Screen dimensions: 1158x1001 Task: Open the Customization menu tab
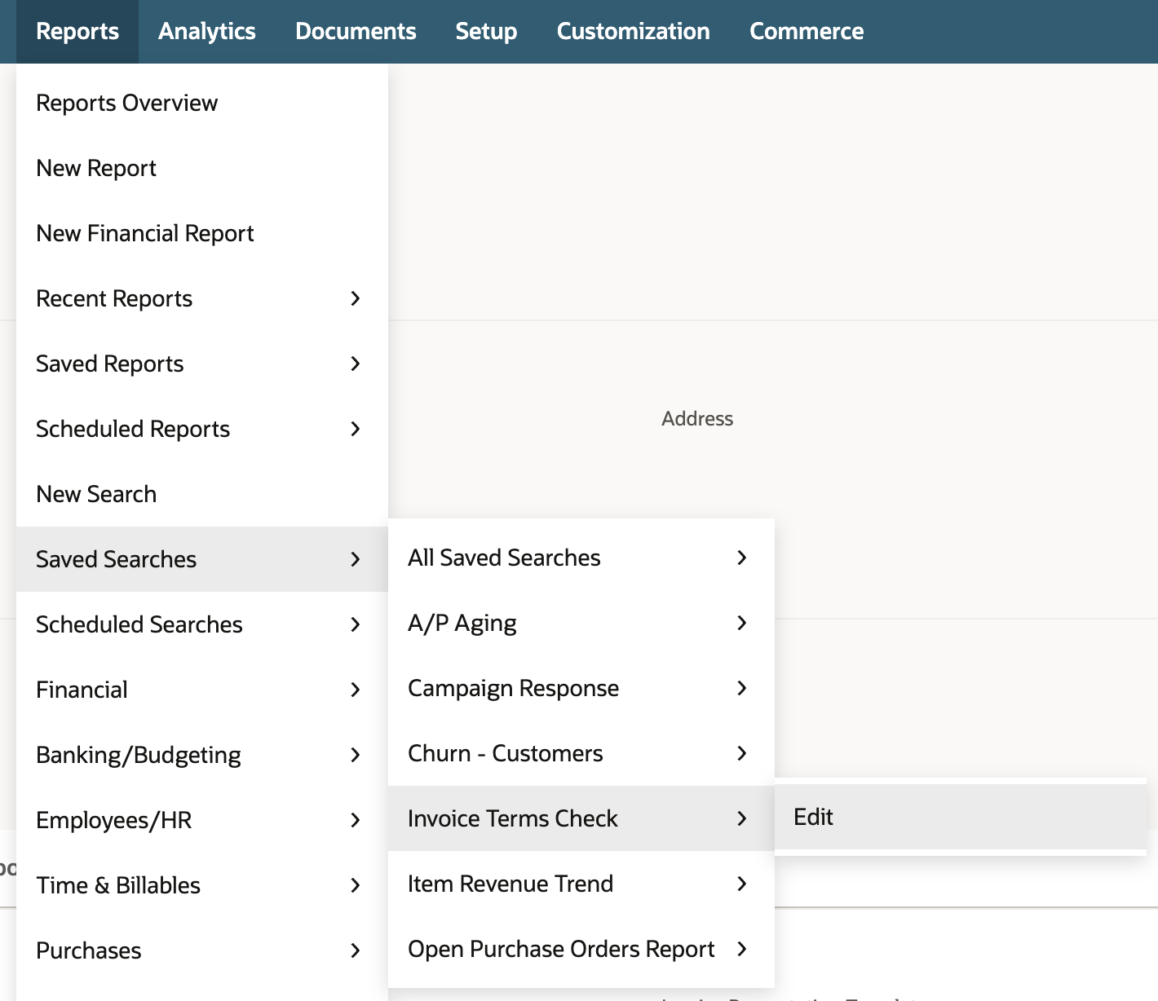(633, 32)
